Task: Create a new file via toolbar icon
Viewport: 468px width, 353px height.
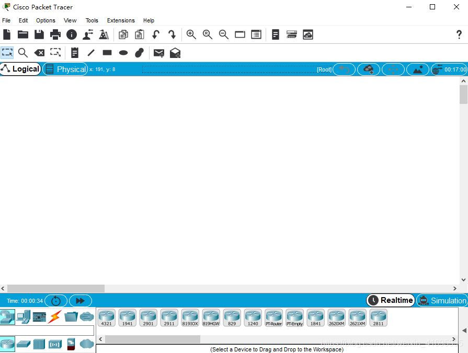Action: tap(7, 34)
